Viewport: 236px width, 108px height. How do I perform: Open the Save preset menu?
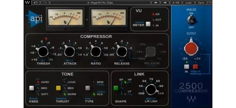tap(201, 3)
